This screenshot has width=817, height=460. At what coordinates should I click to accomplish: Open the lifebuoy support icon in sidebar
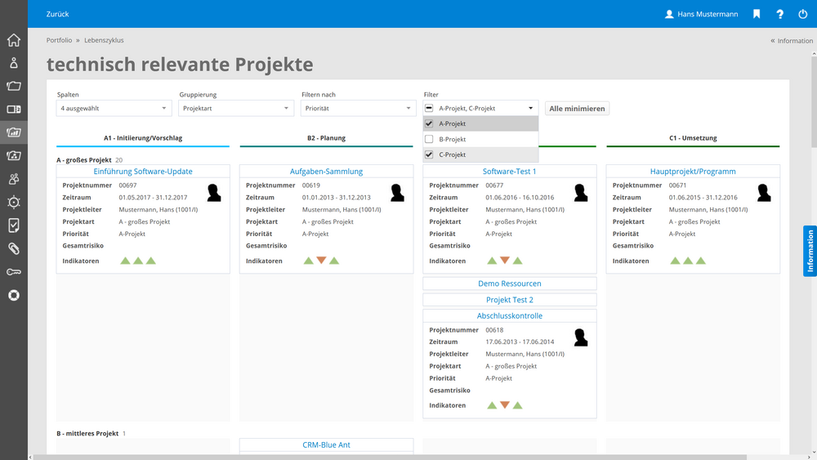[13, 295]
